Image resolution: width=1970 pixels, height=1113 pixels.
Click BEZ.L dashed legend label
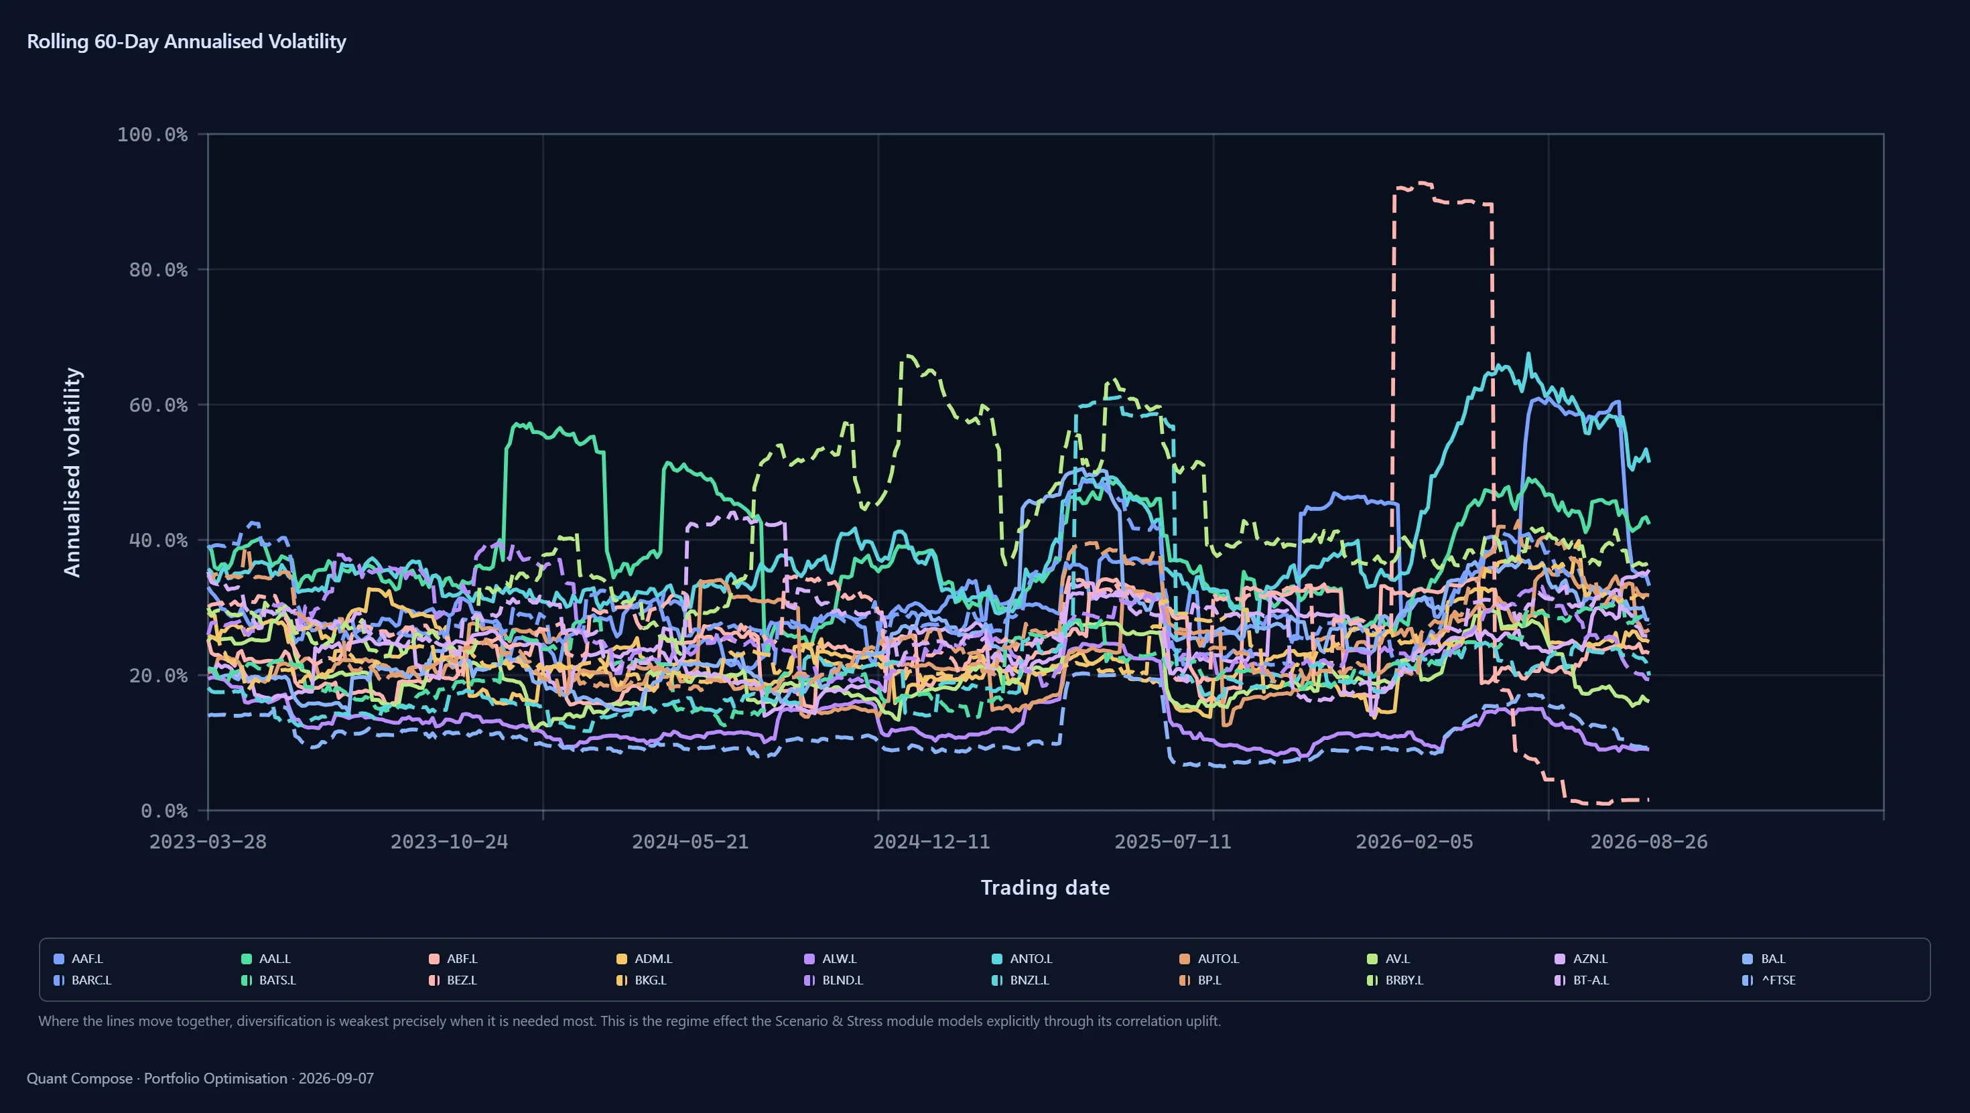(x=462, y=980)
